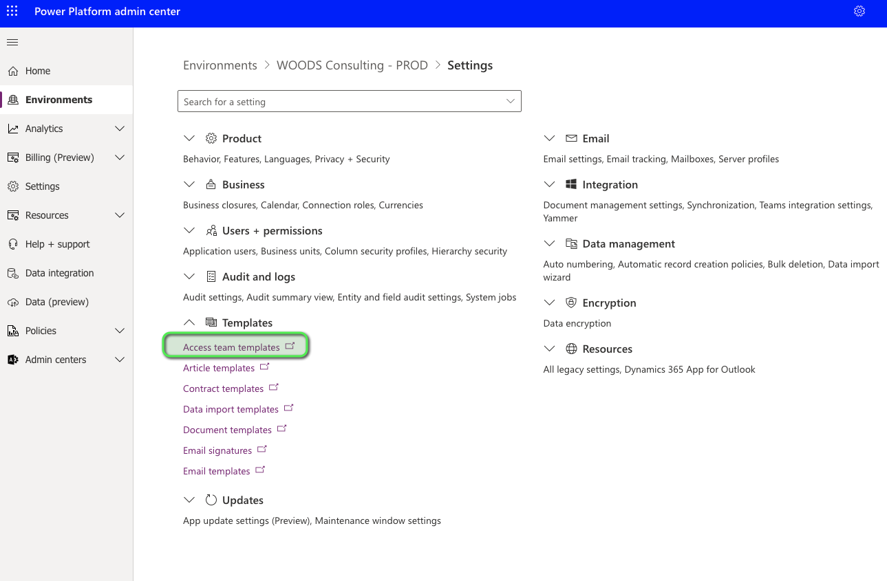Open the Contract templates link
The image size is (887, 581).
tap(223, 388)
